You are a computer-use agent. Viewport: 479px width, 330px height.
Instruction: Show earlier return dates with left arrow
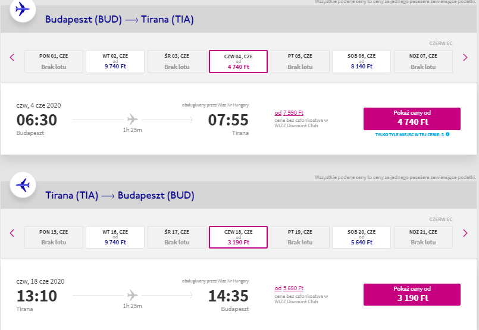coord(12,233)
